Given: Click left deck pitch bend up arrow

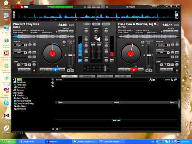Looking at the screenshot, I should click(72, 71).
